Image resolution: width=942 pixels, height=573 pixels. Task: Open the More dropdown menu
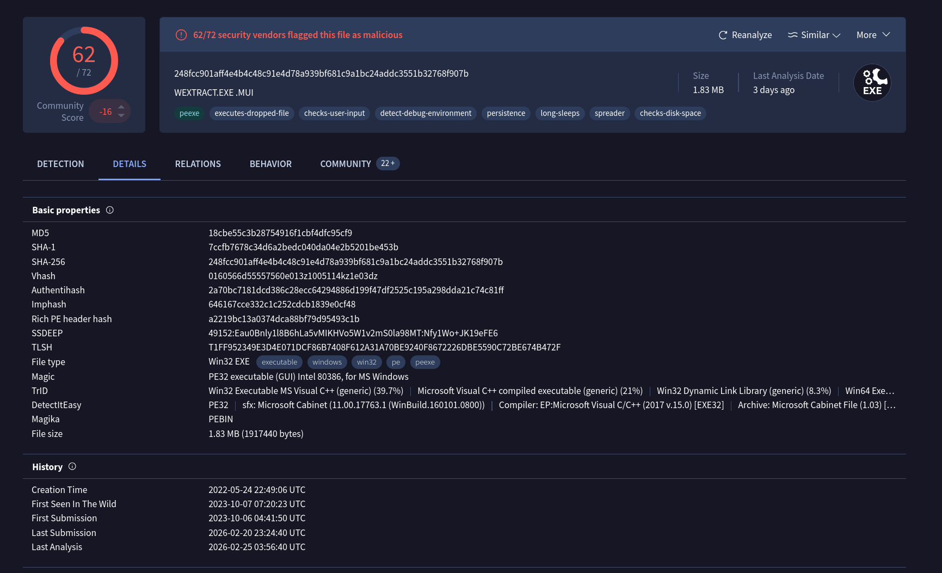point(872,35)
